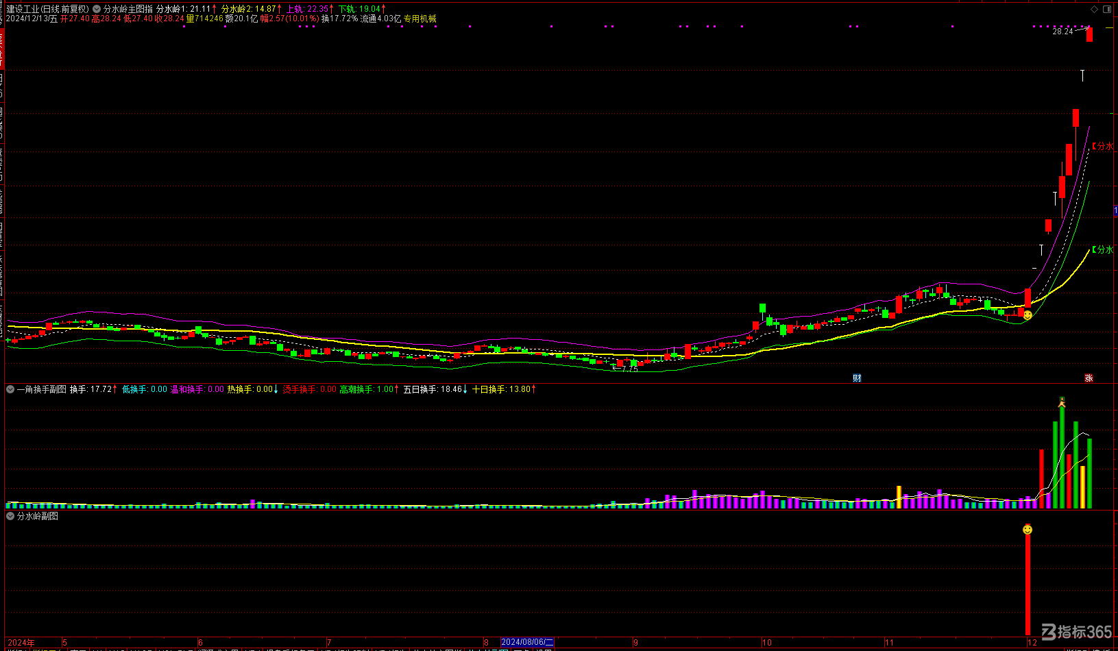Click the yellow turnover bar near November
Viewport: 1118px width, 651px height.
pyautogui.click(x=899, y=497)
